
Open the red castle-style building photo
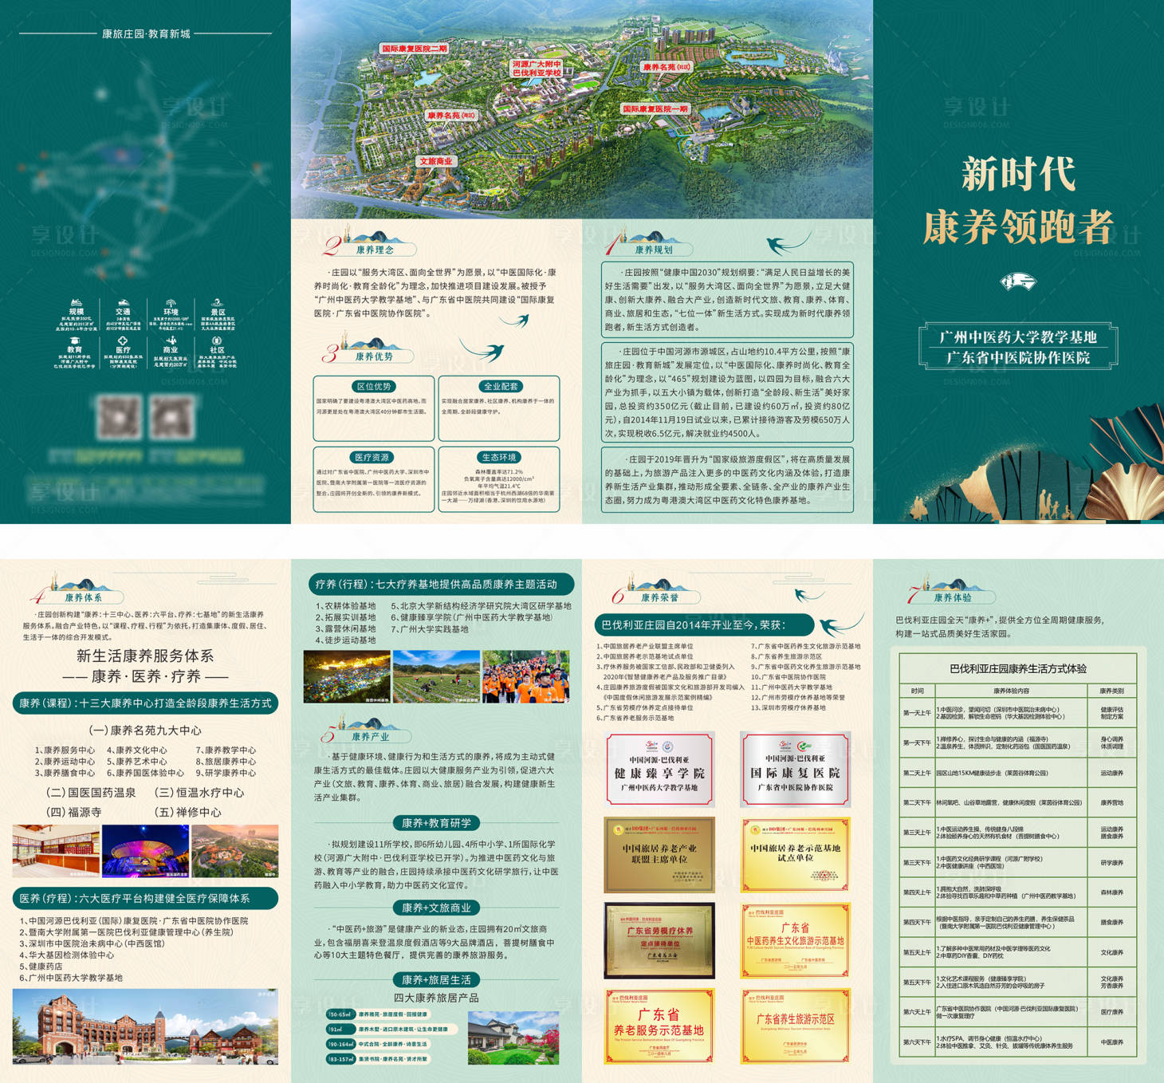[145, 1027]
